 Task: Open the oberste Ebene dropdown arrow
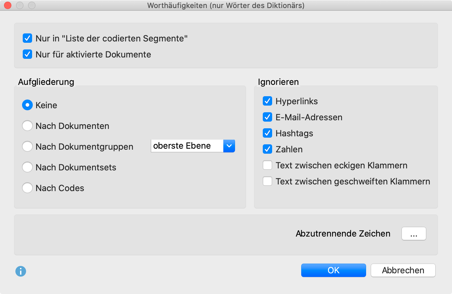pyautogui.click(x=229, y=146)
